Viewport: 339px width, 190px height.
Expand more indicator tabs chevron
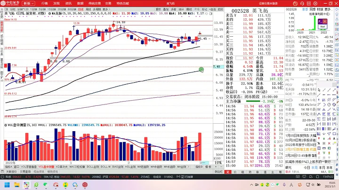(188, 167)
